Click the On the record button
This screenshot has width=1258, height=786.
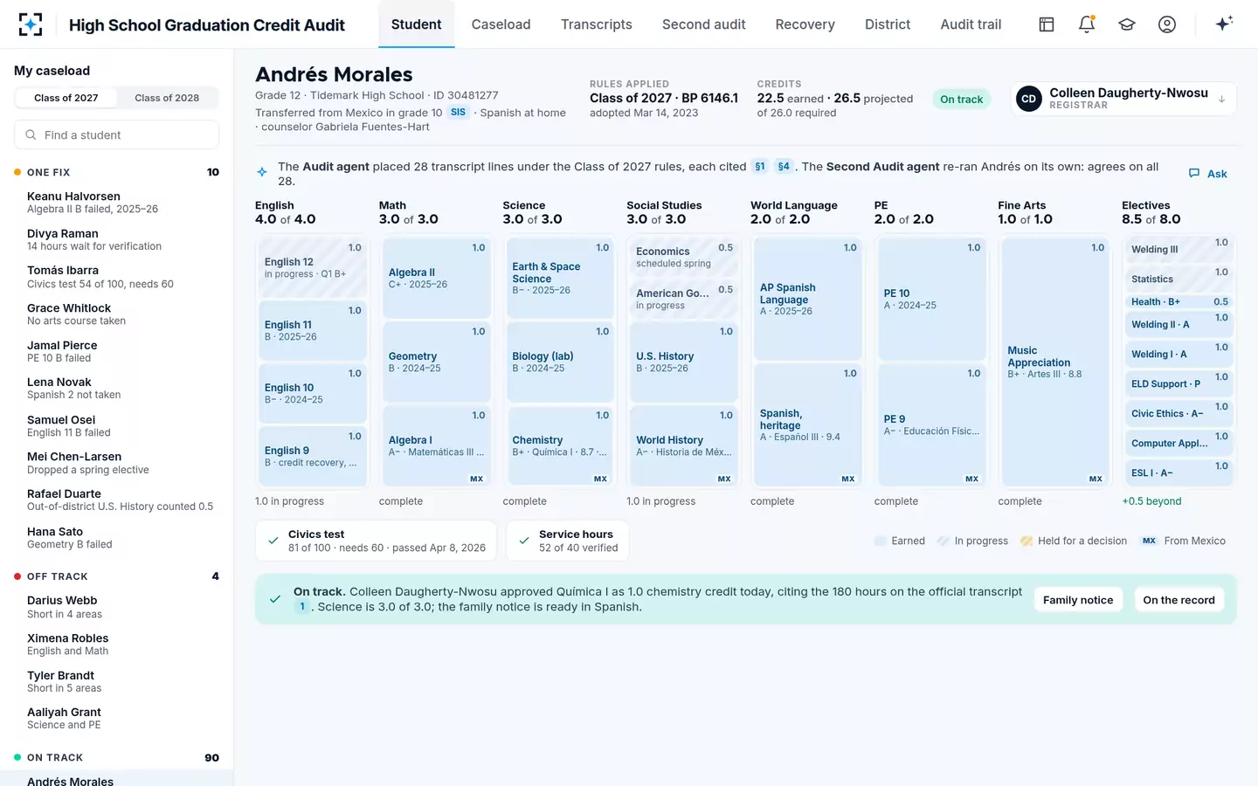(x=1179, y=600)
